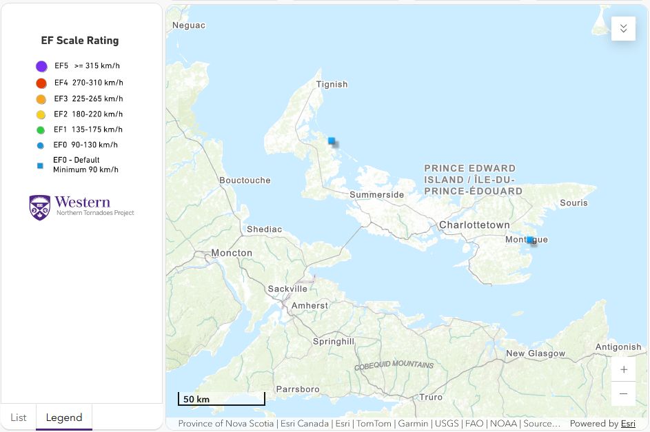Viewport: 650px width, 432px height.
Task: Click the Summerside map label
Action: (376, 195)
